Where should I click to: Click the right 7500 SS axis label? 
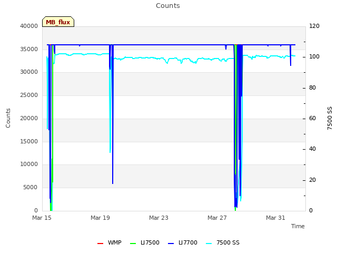coord(330,118)
